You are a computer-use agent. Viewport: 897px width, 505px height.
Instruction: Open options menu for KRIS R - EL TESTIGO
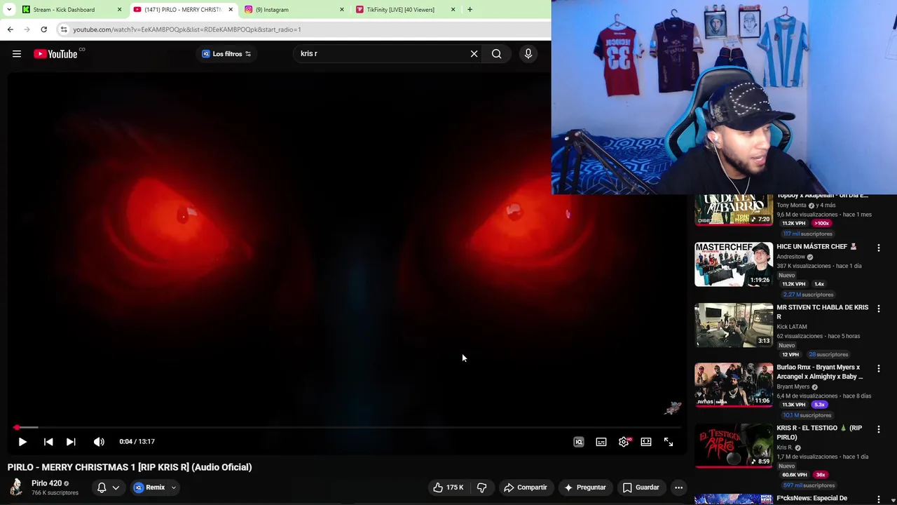tap(878, 429)
